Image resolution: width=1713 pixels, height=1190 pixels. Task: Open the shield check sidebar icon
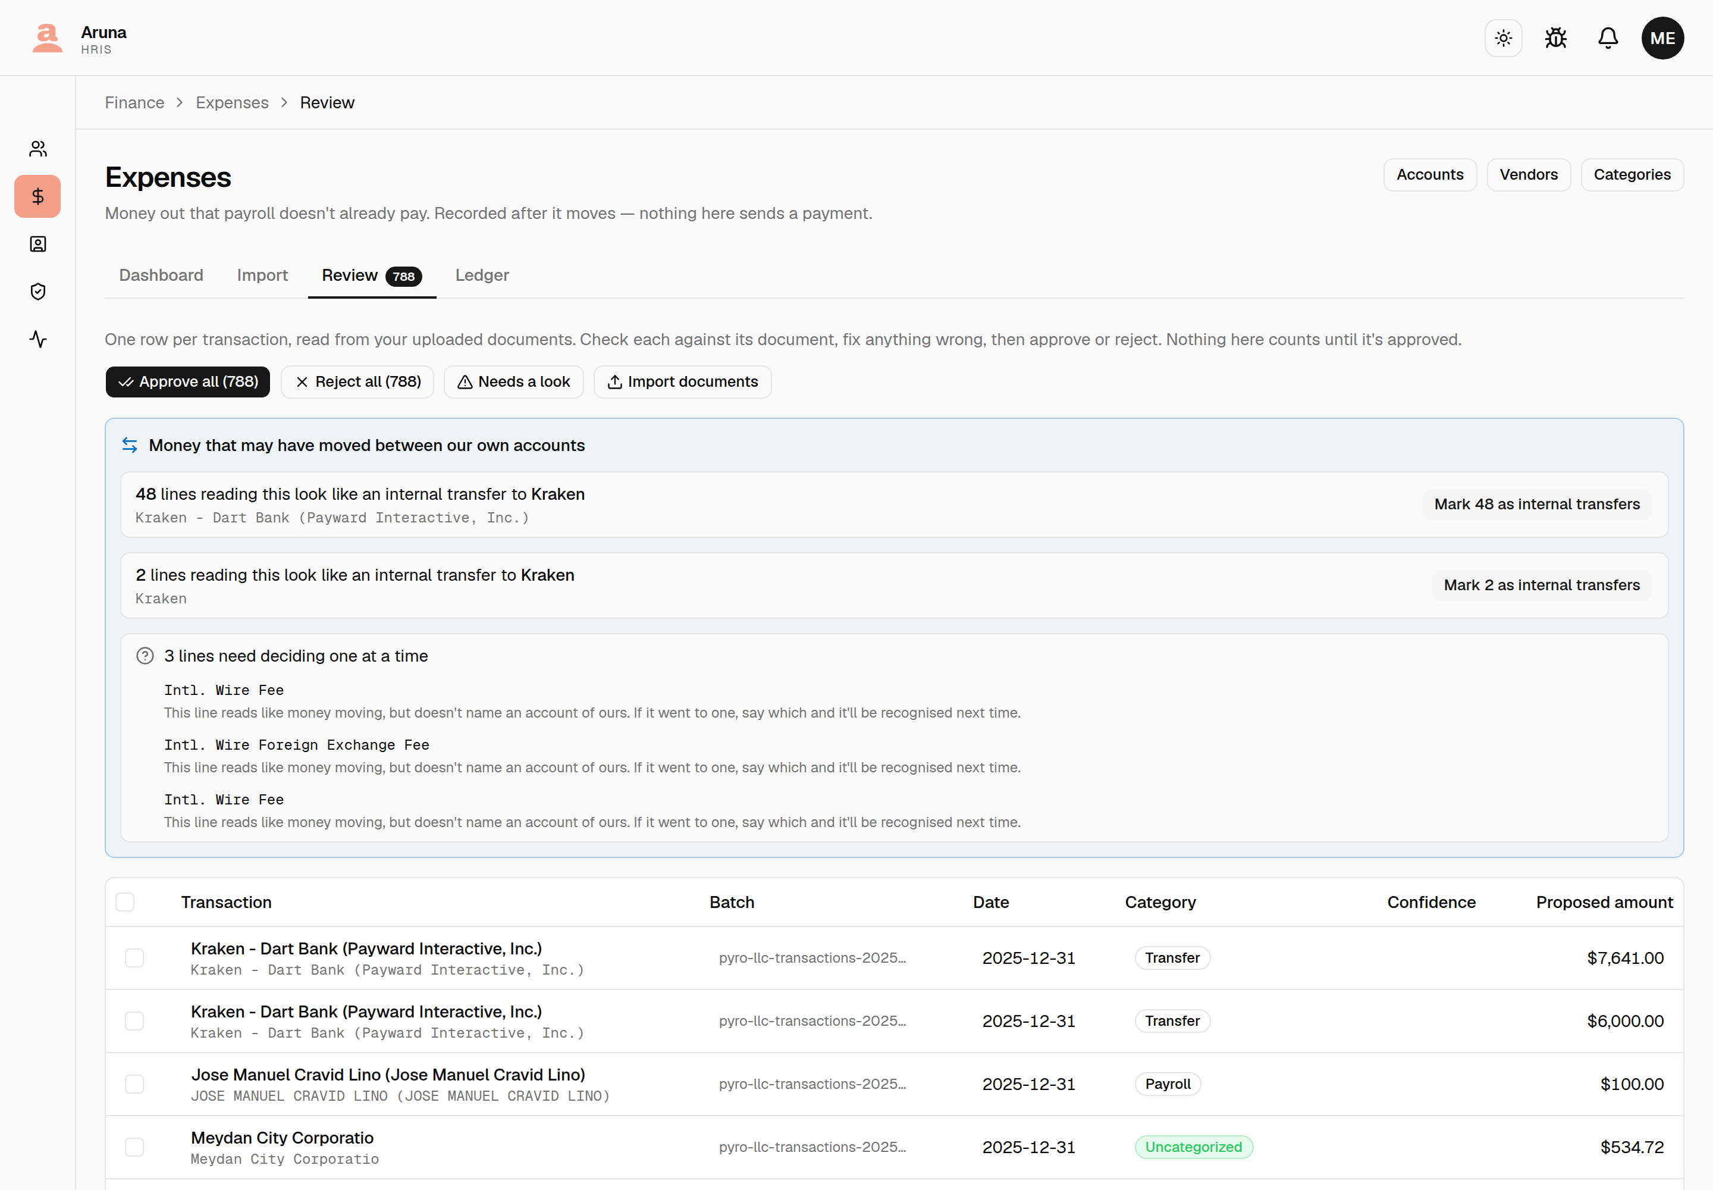(38, 292)
